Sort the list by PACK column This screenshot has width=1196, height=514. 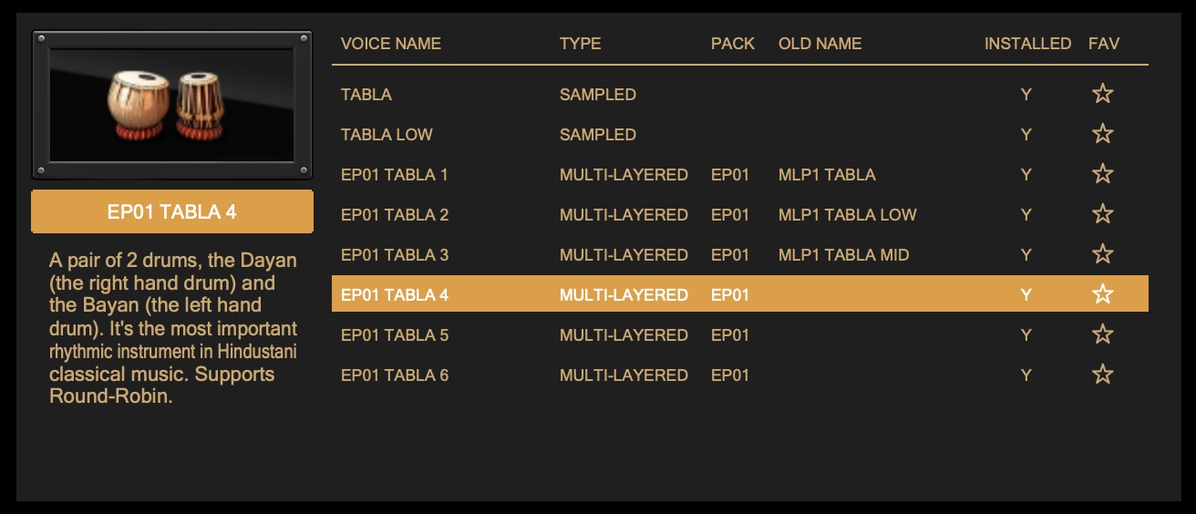732,44
